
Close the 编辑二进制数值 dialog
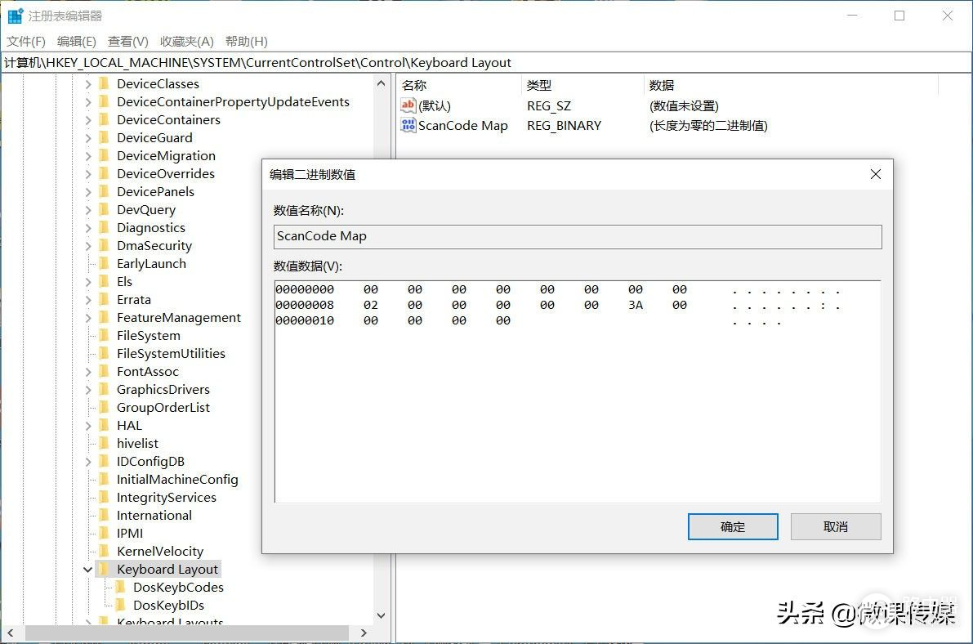click(x=875, y=174)
